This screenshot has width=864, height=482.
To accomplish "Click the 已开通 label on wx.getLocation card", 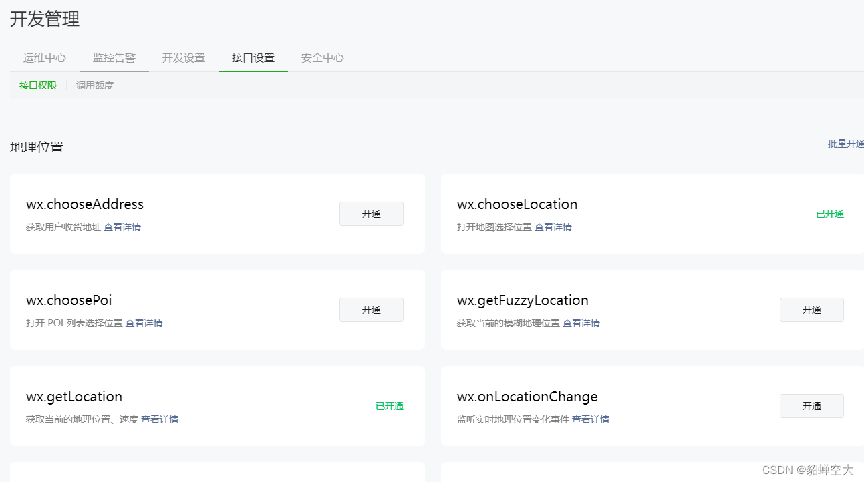I will tap(389, 405).
